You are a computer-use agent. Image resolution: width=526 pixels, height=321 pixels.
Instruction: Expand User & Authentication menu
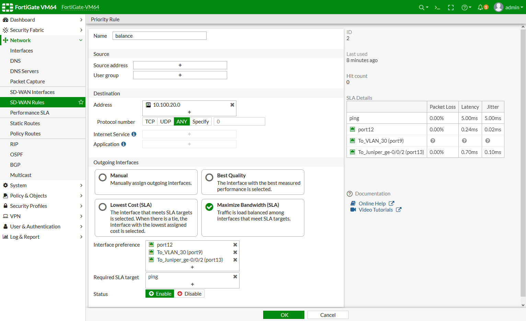pos(43,226)
